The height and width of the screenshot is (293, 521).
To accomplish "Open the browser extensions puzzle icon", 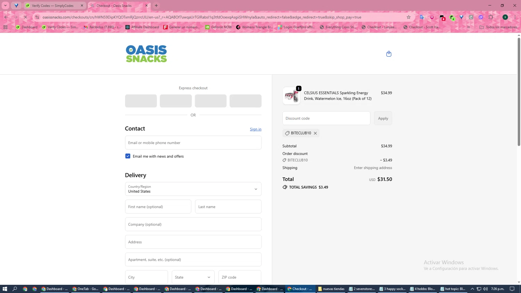I will (491, 17).
